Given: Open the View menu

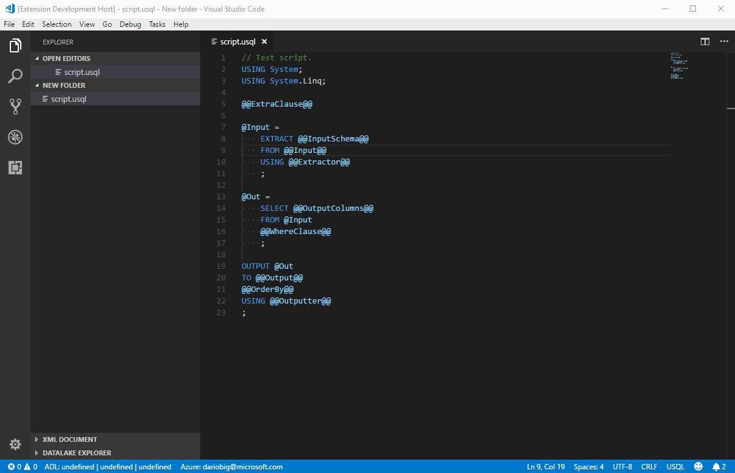Looking at the screenshot, I should (87, 24).
